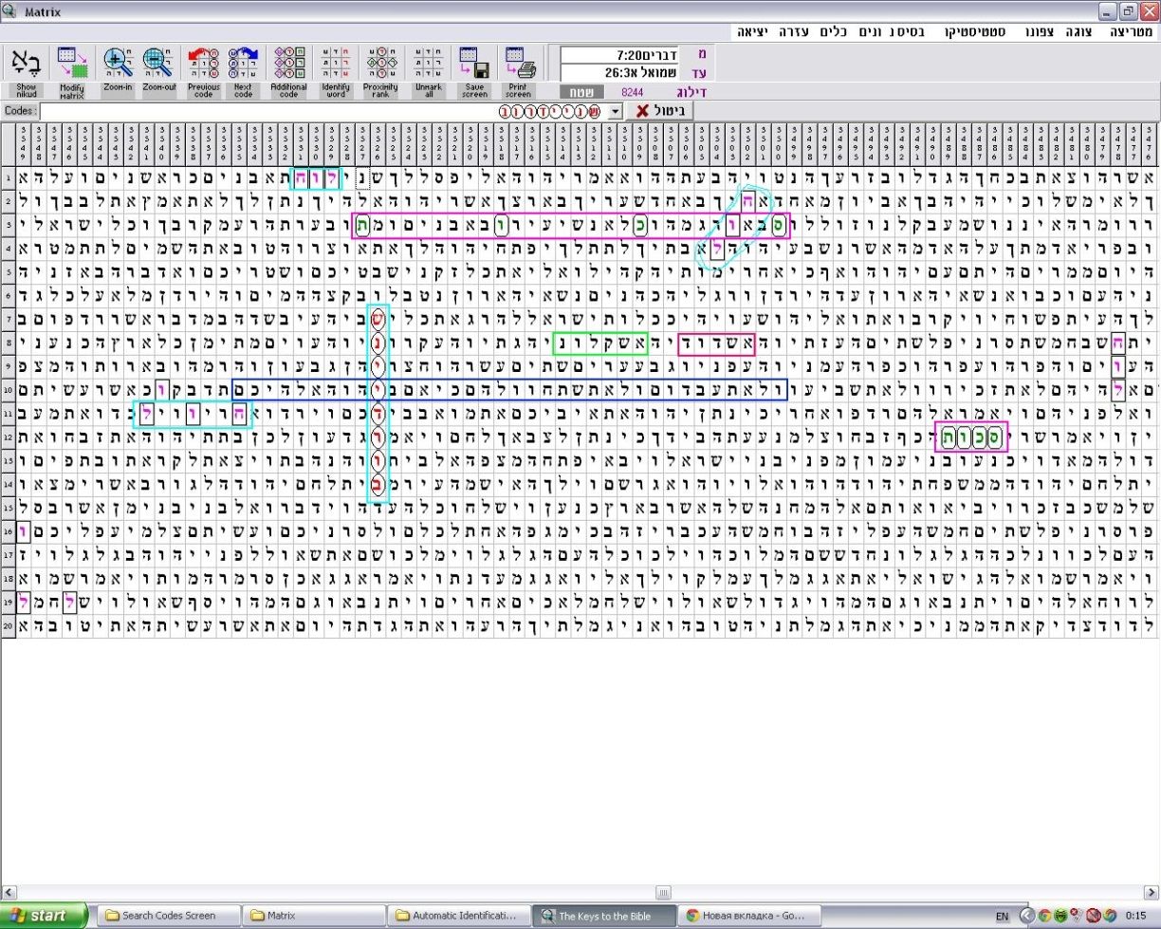
Task: Go to the Previous code
Action: (x=203, y=64)
